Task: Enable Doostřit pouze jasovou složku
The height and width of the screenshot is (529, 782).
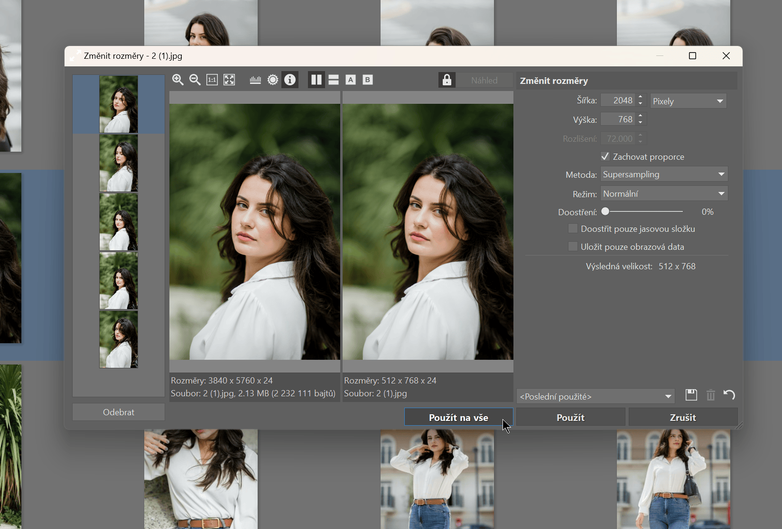Action: click(573, 228)
